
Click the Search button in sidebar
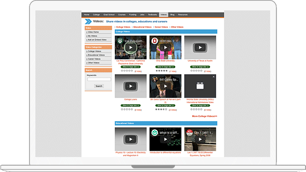99,86
